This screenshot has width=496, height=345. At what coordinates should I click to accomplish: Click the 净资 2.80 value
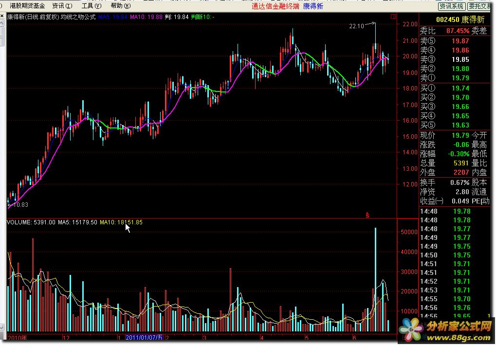462,192
